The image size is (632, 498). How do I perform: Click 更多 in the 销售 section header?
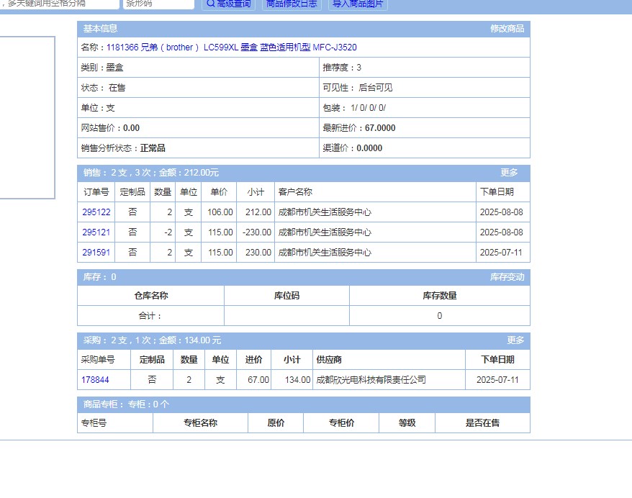tap(509, 173)
